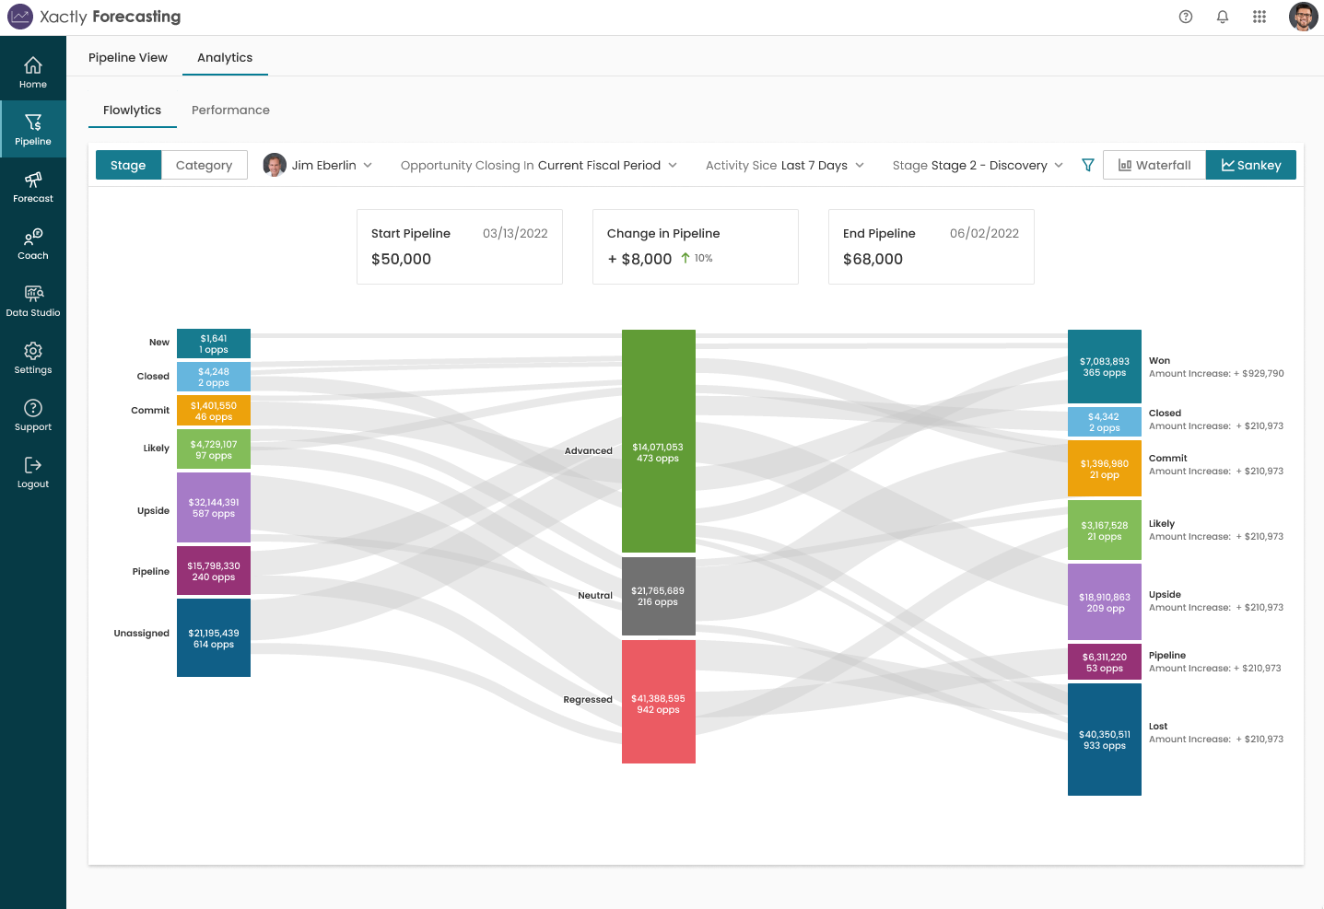Toggle grouping to Category
This screenshot has height=909, width=1324.
pos(204,165)
